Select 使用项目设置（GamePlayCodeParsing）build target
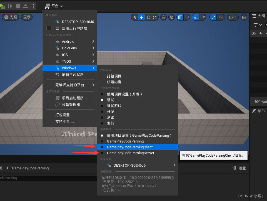 click(138, 135)
